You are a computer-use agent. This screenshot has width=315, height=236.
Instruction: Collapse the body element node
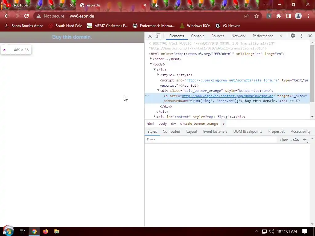click(151, 64)
